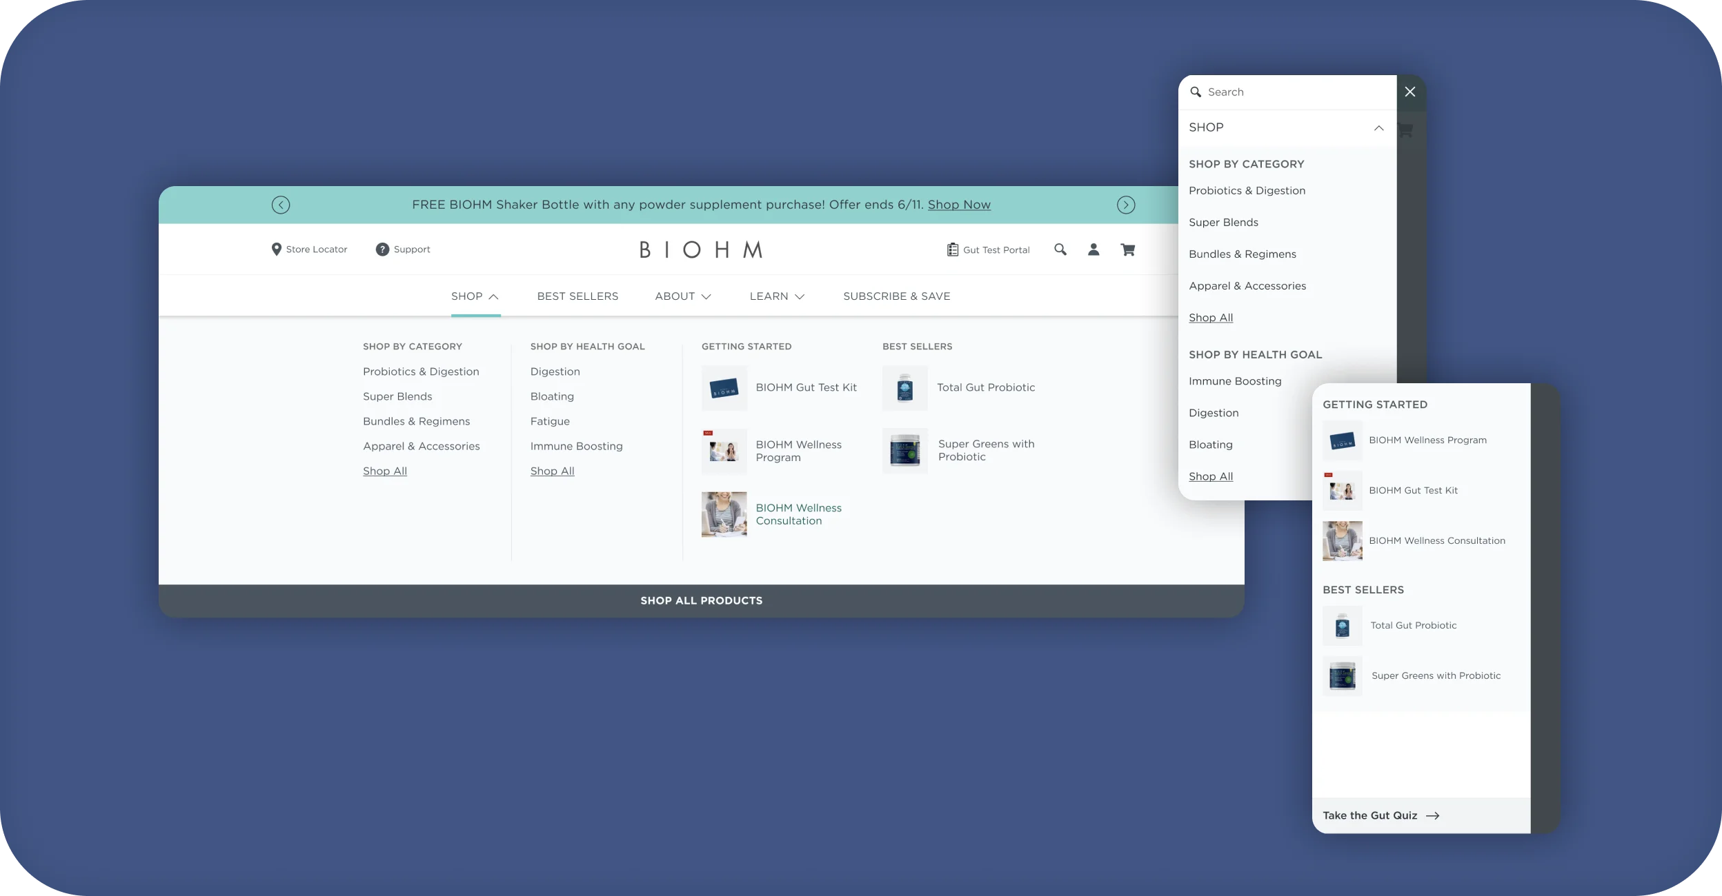Select Immune Boosting in desktop health goal list

point(576,446)
